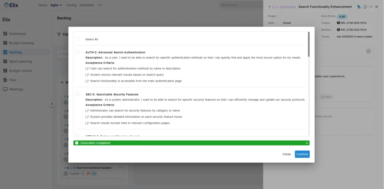Viewport: 384px width, 189px height.
Task: Open Dashboard from the sidebar
Action: click(17, 34)
